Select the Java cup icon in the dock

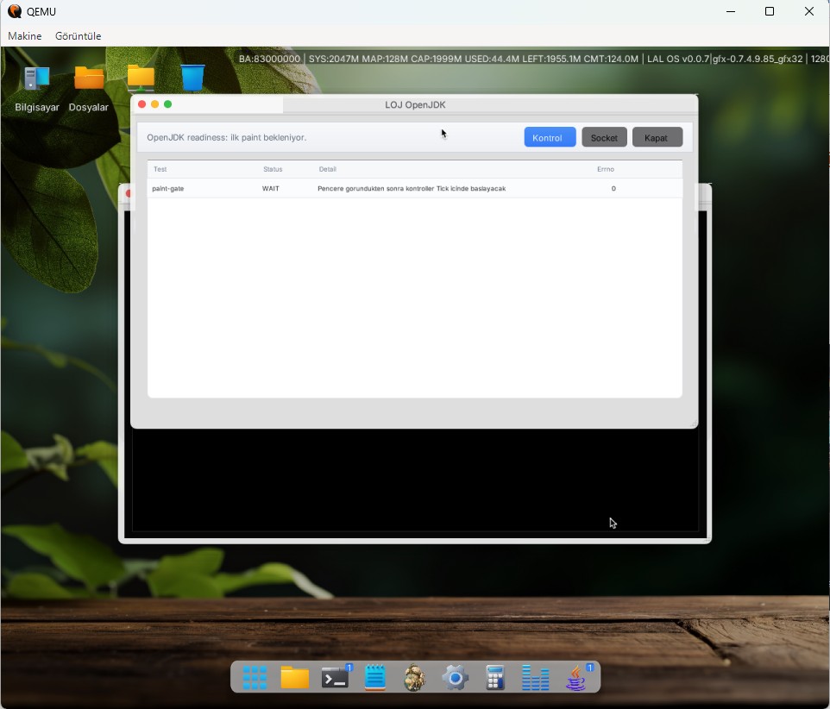point(577,677)
